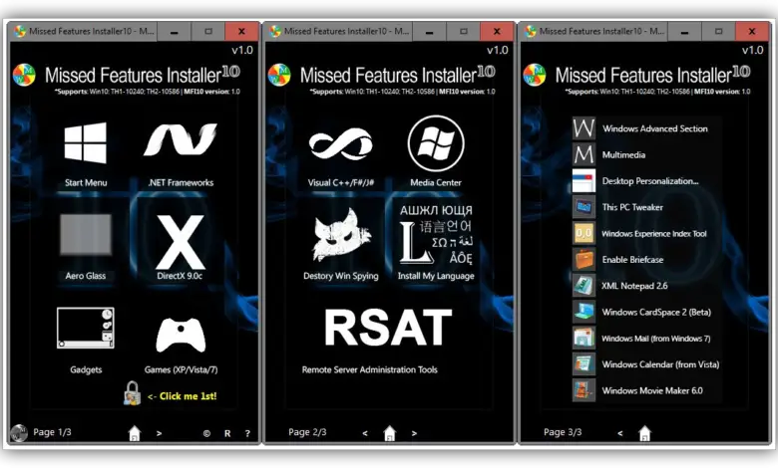Click the home icon on Page 2/3 window

[390, 433]
